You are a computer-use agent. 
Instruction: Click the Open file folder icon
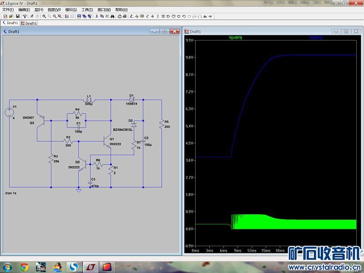[x=11, y=16]
